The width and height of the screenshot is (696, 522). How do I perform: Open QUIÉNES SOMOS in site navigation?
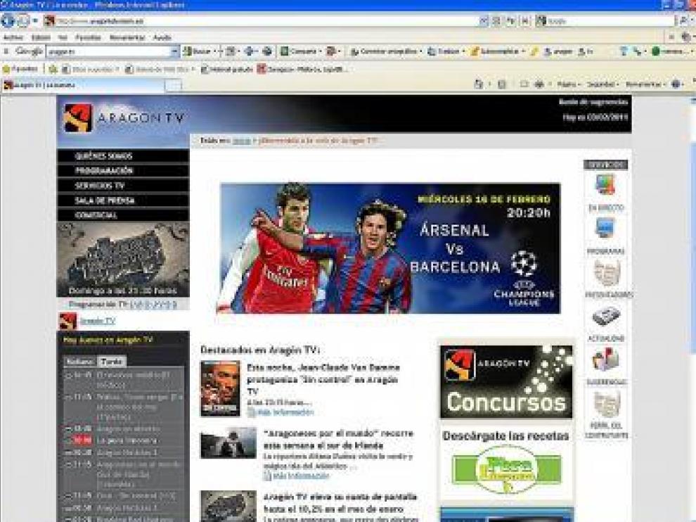pyautogui.click(x=123, y=156)
